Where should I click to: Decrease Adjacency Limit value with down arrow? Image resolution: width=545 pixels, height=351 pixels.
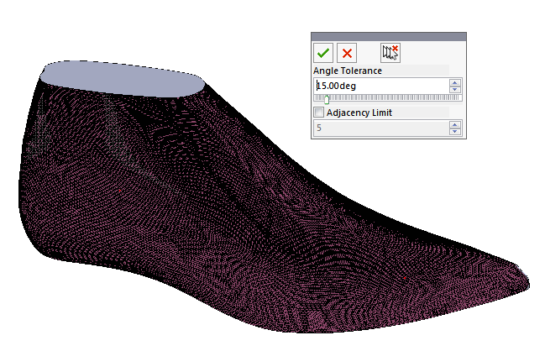454,132
